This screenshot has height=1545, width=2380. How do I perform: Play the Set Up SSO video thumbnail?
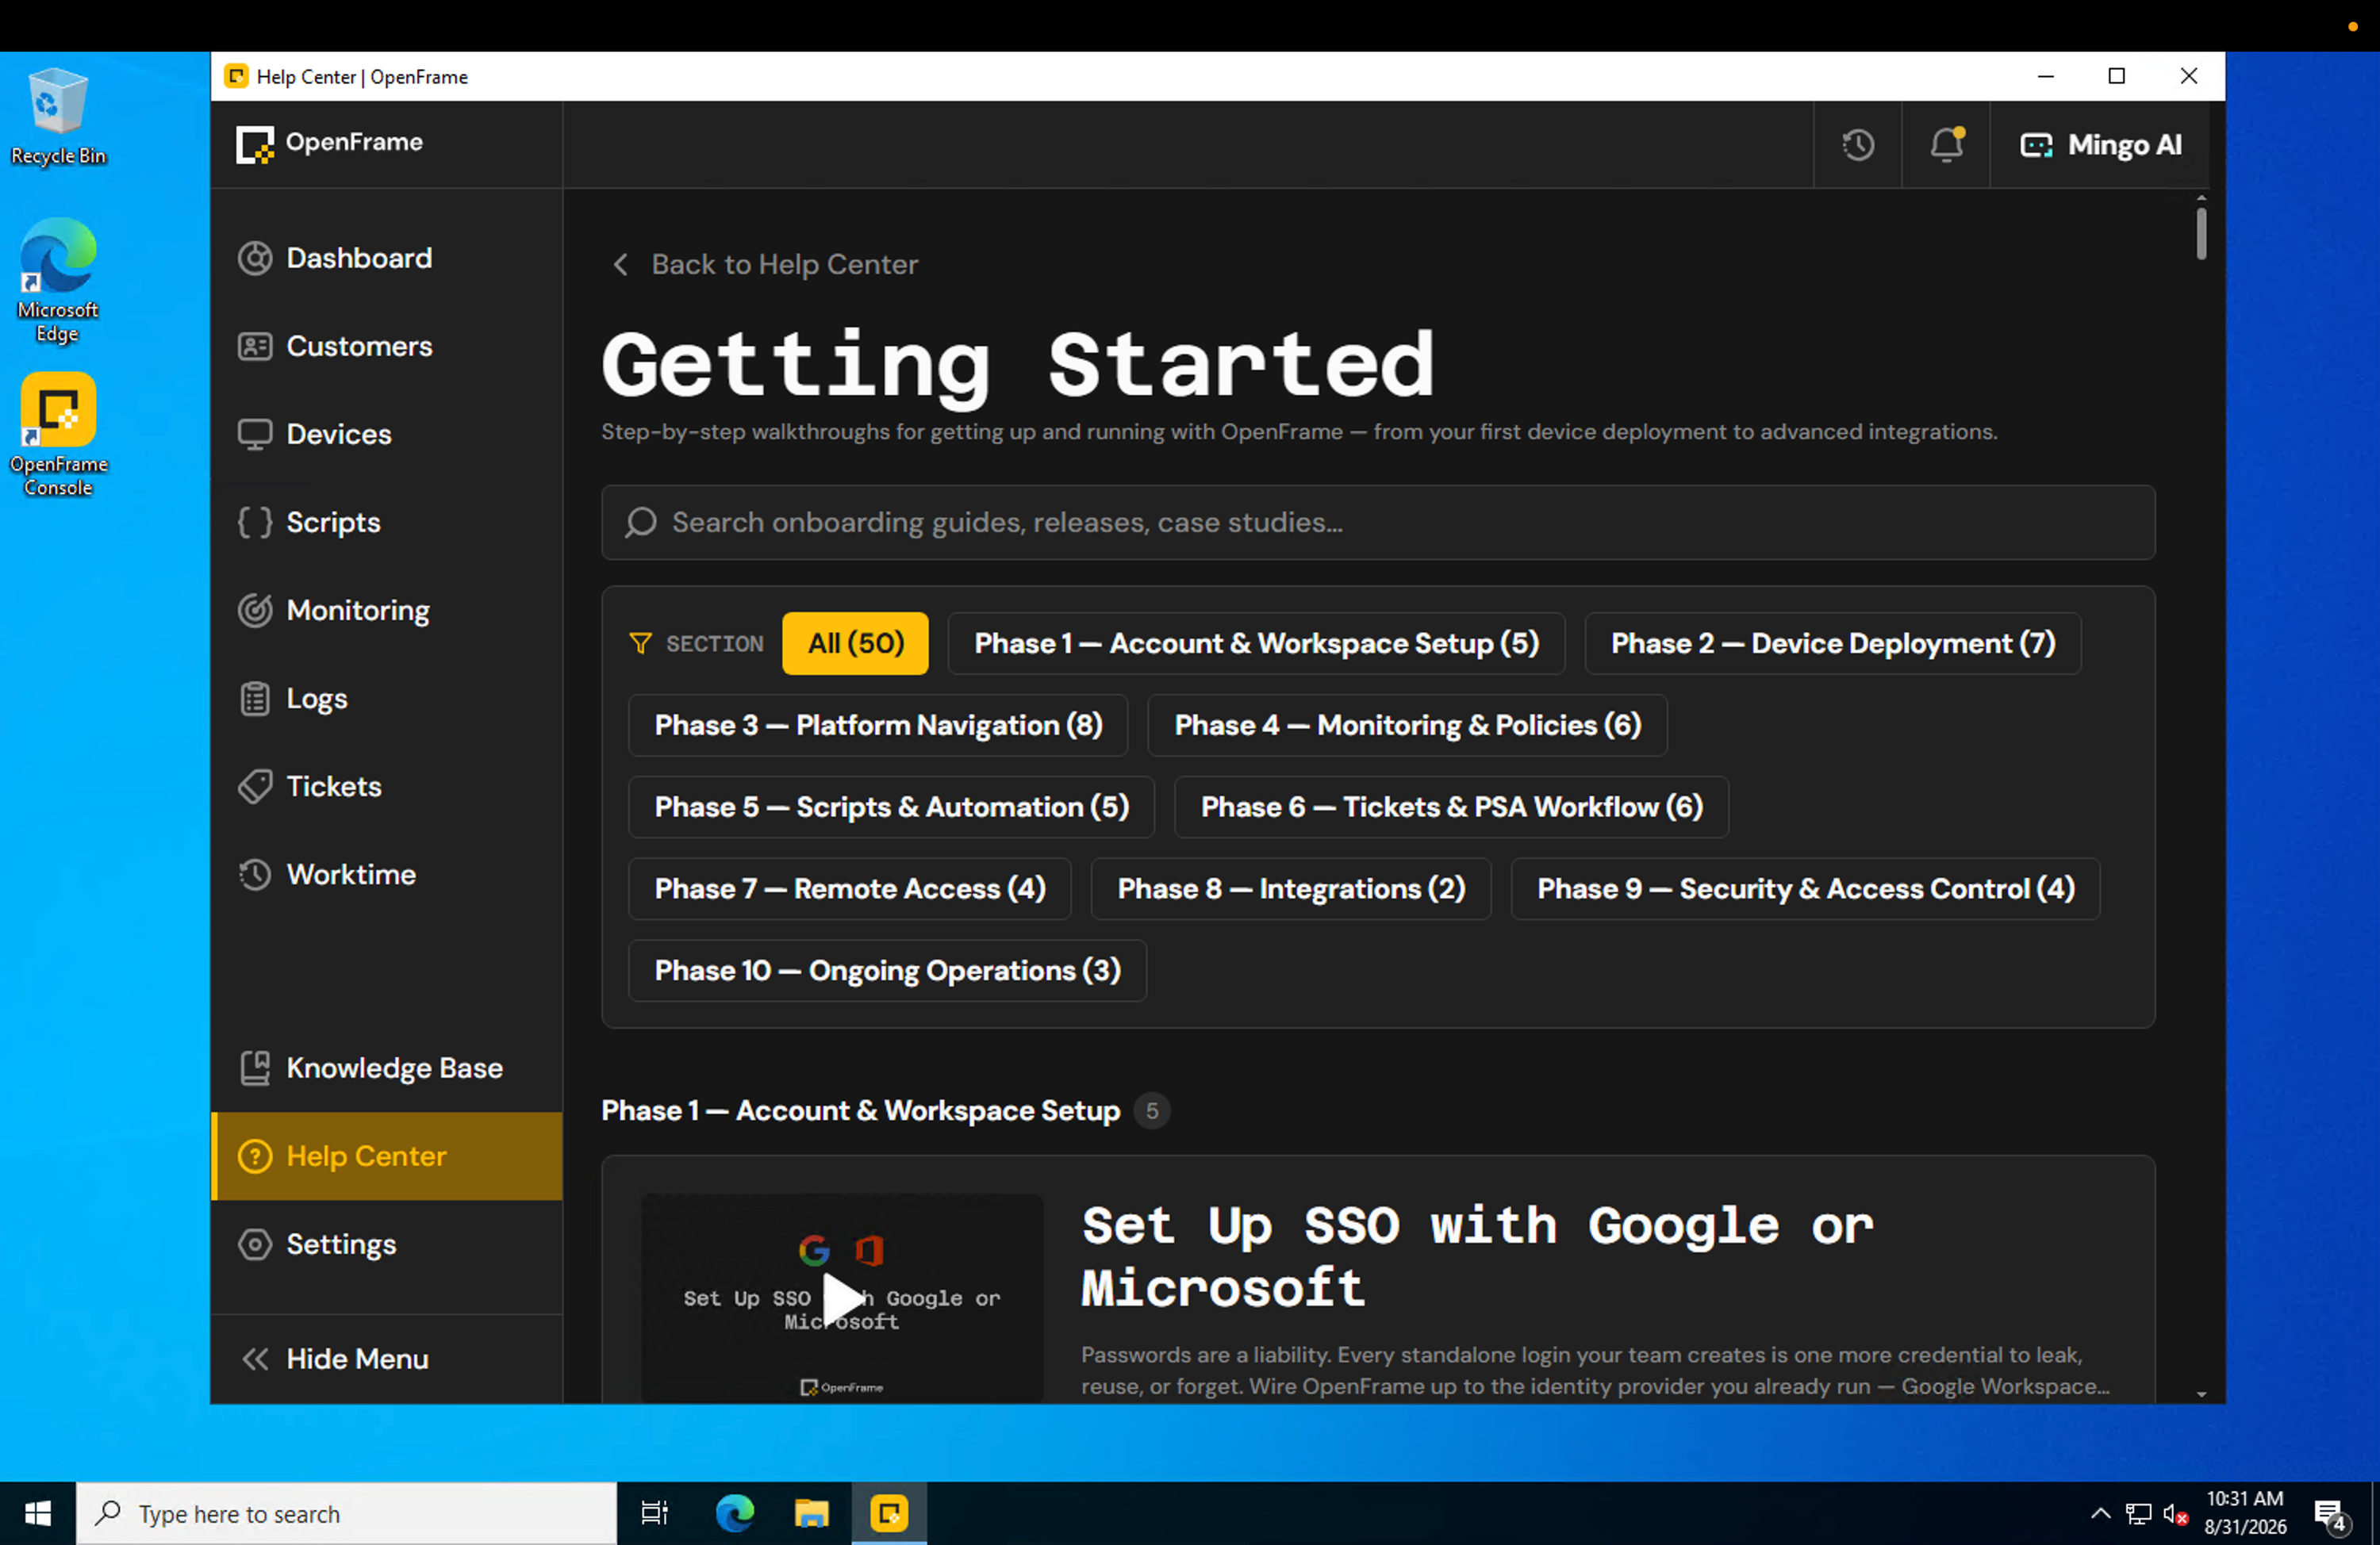tap(842, 1298)
